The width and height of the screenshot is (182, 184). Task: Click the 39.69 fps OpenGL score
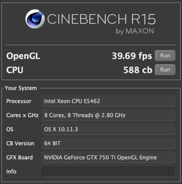132,56
